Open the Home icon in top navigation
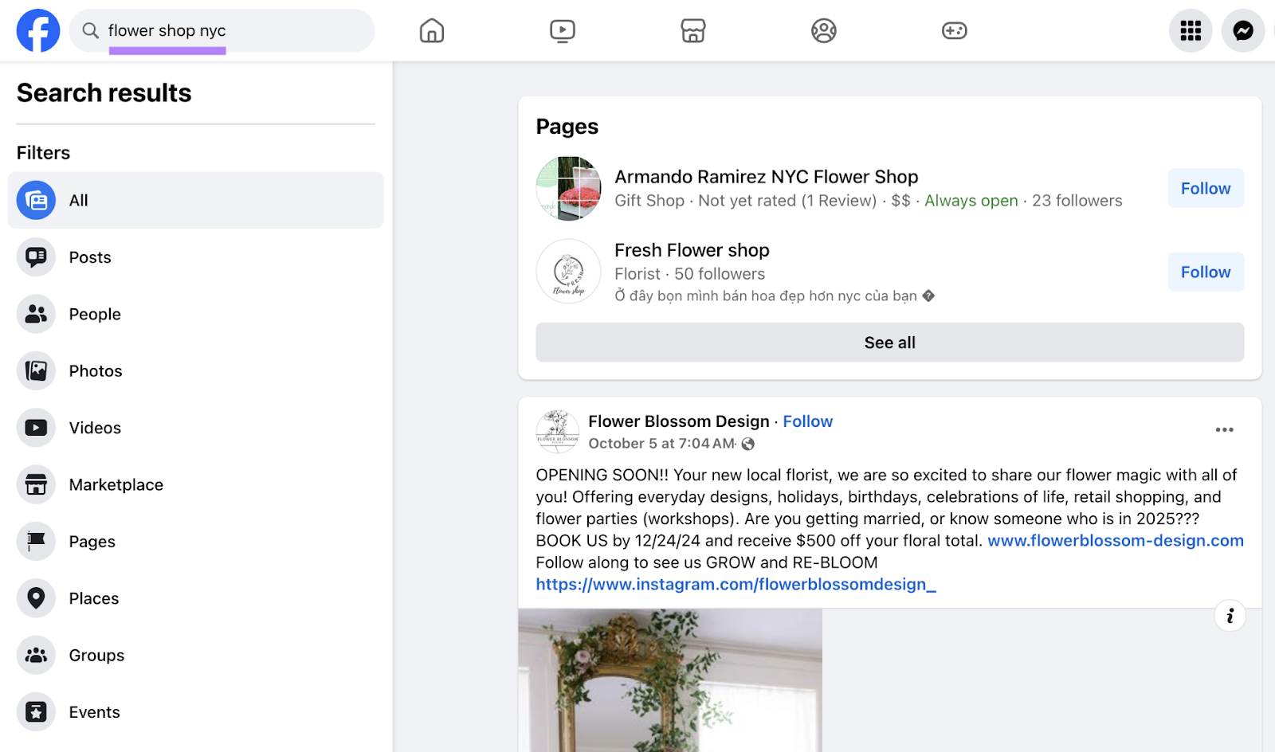Viewport: 1275px width, 752px height. coord(431,30)
